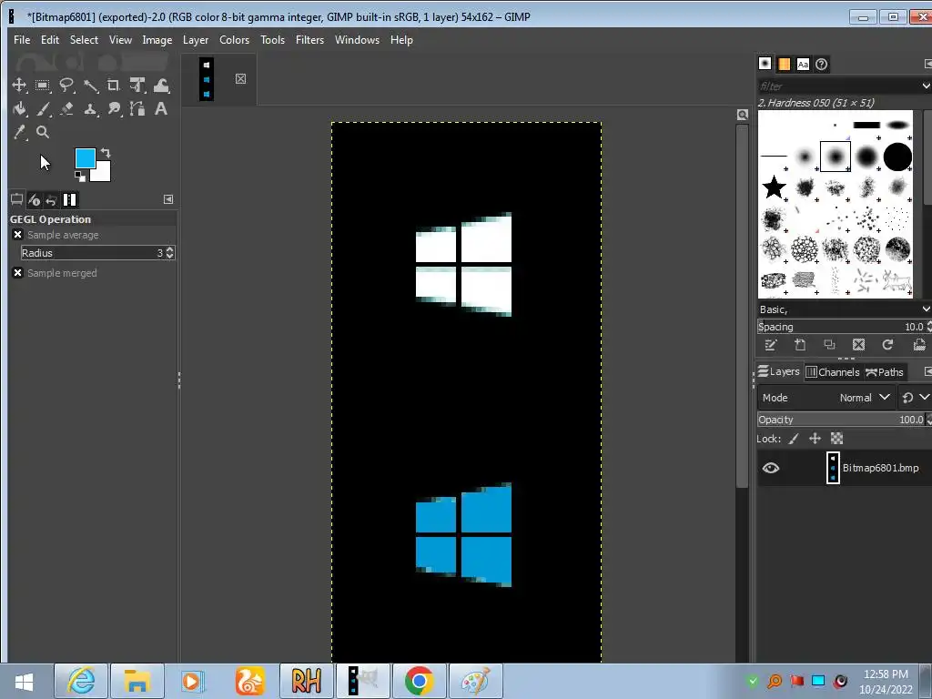The width and height of the screenshot is (932, 699).
Task: Select the Color Picker tool
Action: coord(19,133)
